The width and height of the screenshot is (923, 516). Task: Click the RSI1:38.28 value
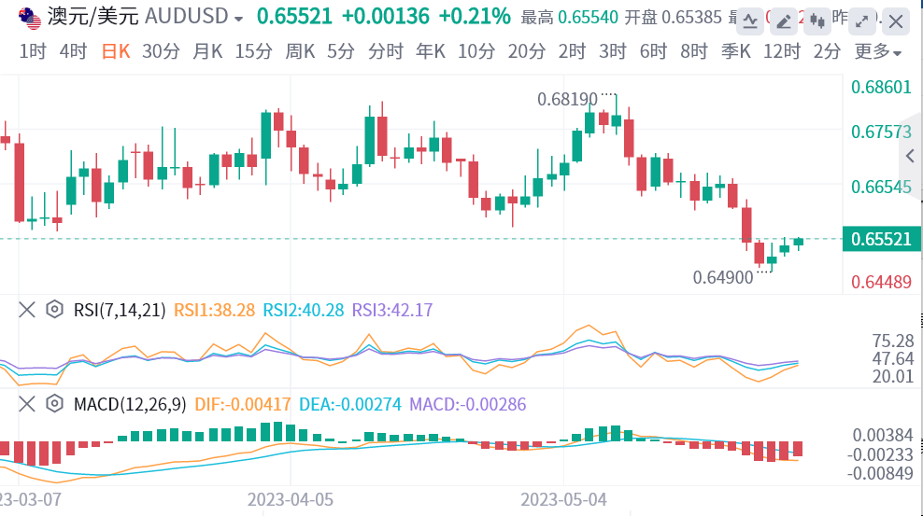[x=214, y=310]
